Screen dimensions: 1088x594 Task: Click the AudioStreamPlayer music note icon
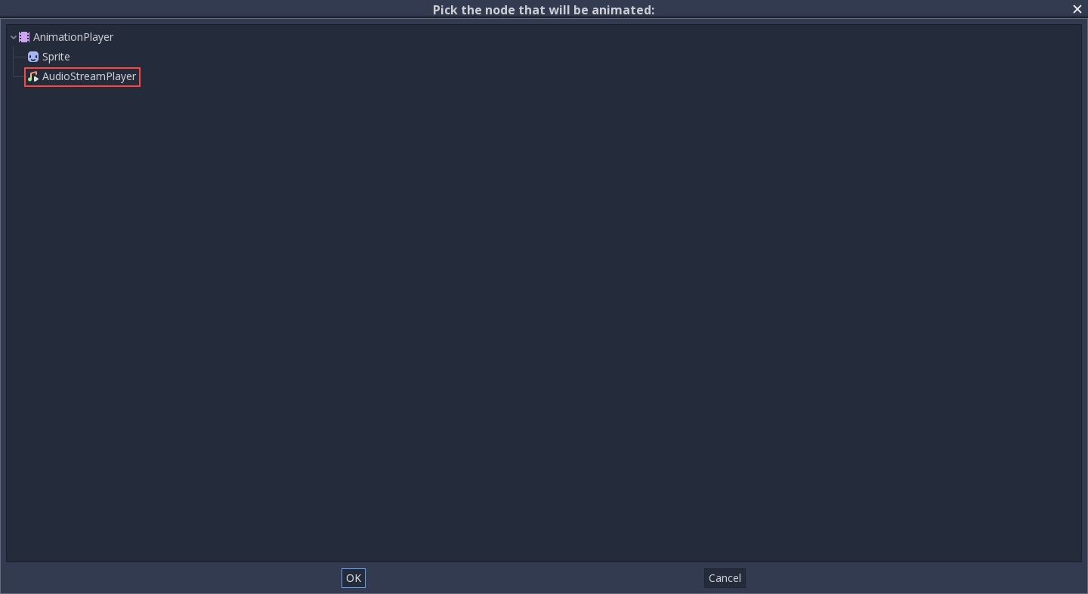pyautogui.click(x=33, y=76)
